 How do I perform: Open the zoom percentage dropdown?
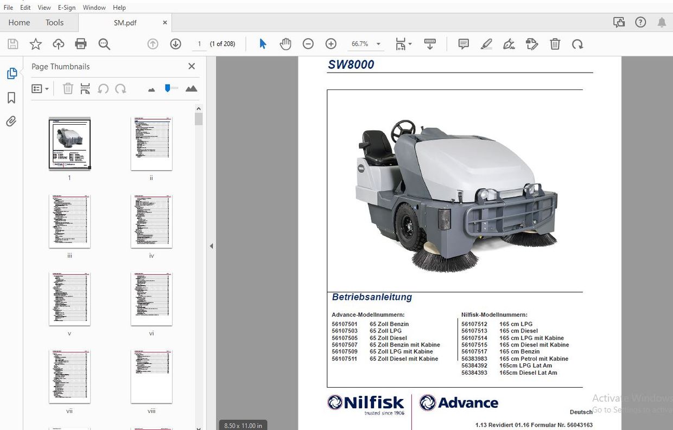[378, 43]
